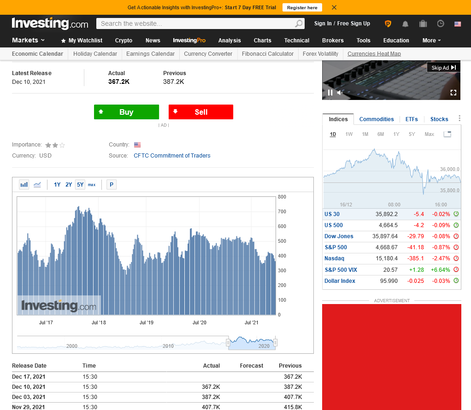Set sidebar chart to 5Y
The image size is (471, 410).
pyautogui.click(x=412, y=134)
